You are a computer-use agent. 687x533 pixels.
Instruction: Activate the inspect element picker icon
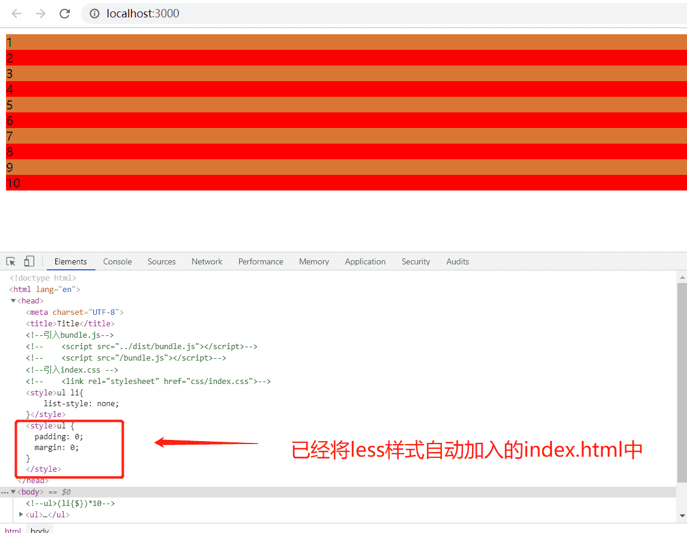11,261
